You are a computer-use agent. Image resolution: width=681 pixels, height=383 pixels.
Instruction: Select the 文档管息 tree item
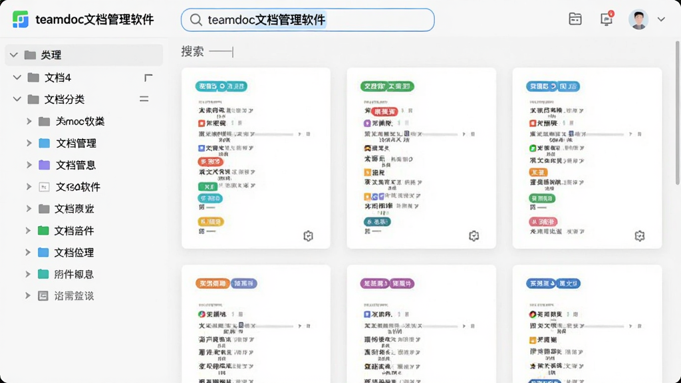pyautogui.click(x=76, y=165)
